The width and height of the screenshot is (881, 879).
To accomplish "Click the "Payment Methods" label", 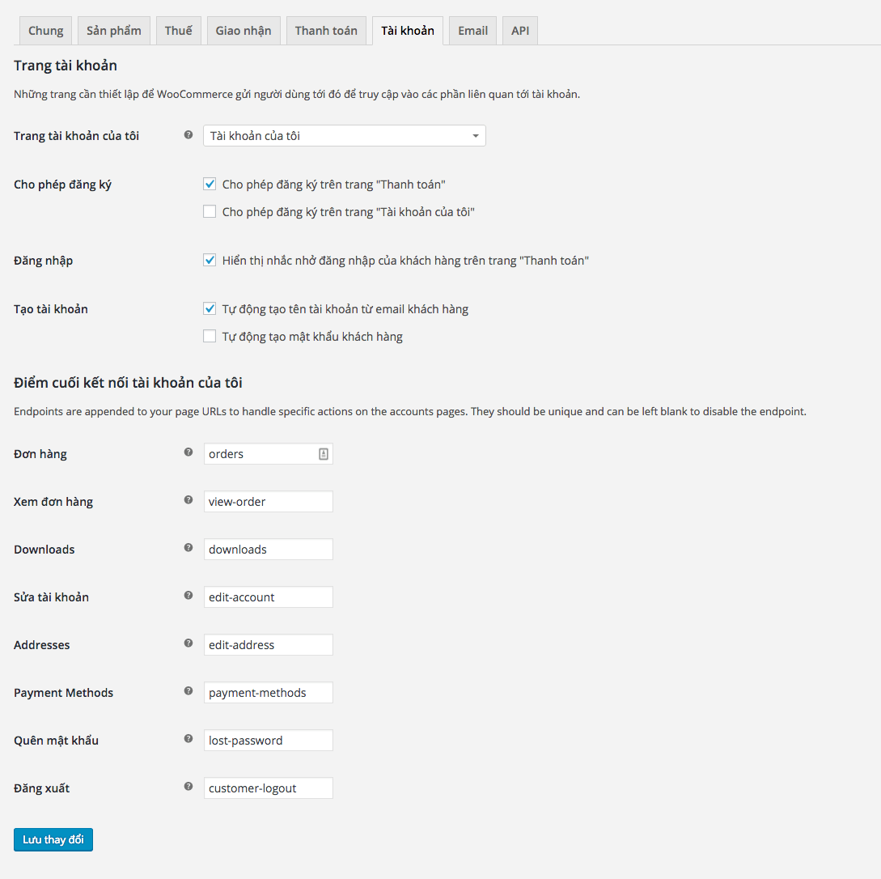I will [x=63, y=693].
